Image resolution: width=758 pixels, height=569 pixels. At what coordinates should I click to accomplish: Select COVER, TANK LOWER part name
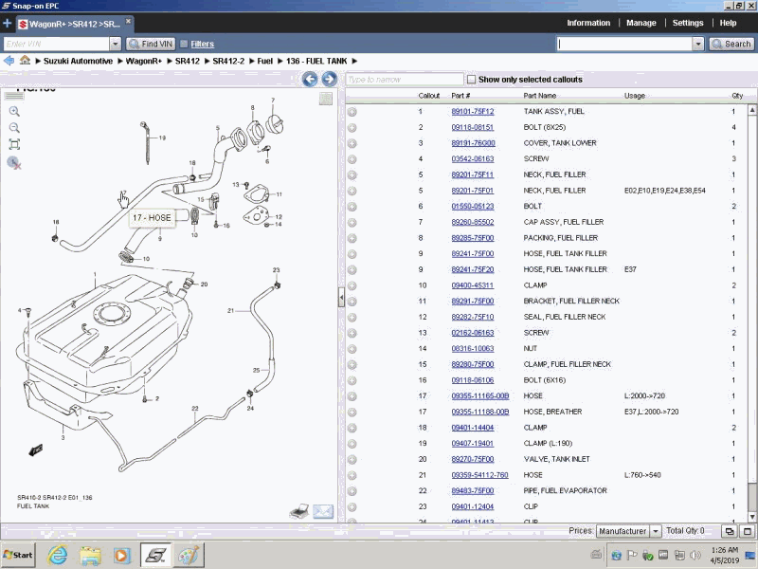point(560,143)
